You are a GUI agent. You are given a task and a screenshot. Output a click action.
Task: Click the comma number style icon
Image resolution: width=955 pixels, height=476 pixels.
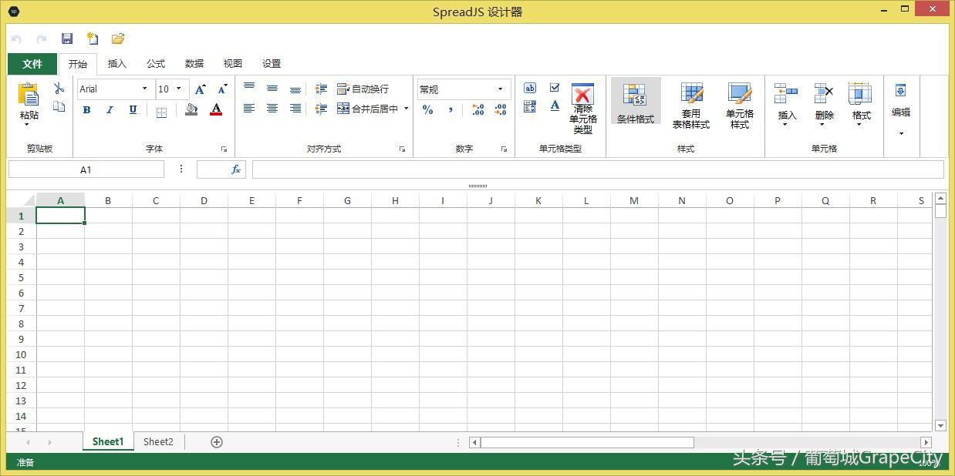449,110
